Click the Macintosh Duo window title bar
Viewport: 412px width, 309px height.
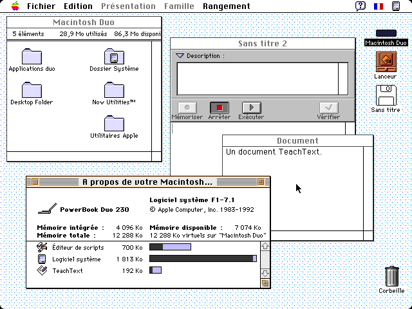[x=84, y=23]
